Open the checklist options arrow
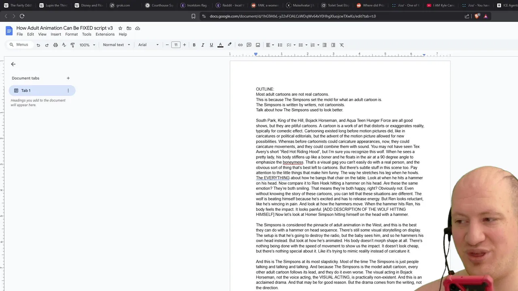Viewport: 518px width, 291px height. (294, 45)
